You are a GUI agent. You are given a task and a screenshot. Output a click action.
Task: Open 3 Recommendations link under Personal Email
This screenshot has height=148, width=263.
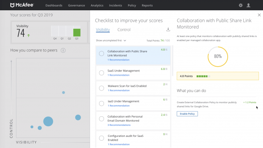point(119,125)
